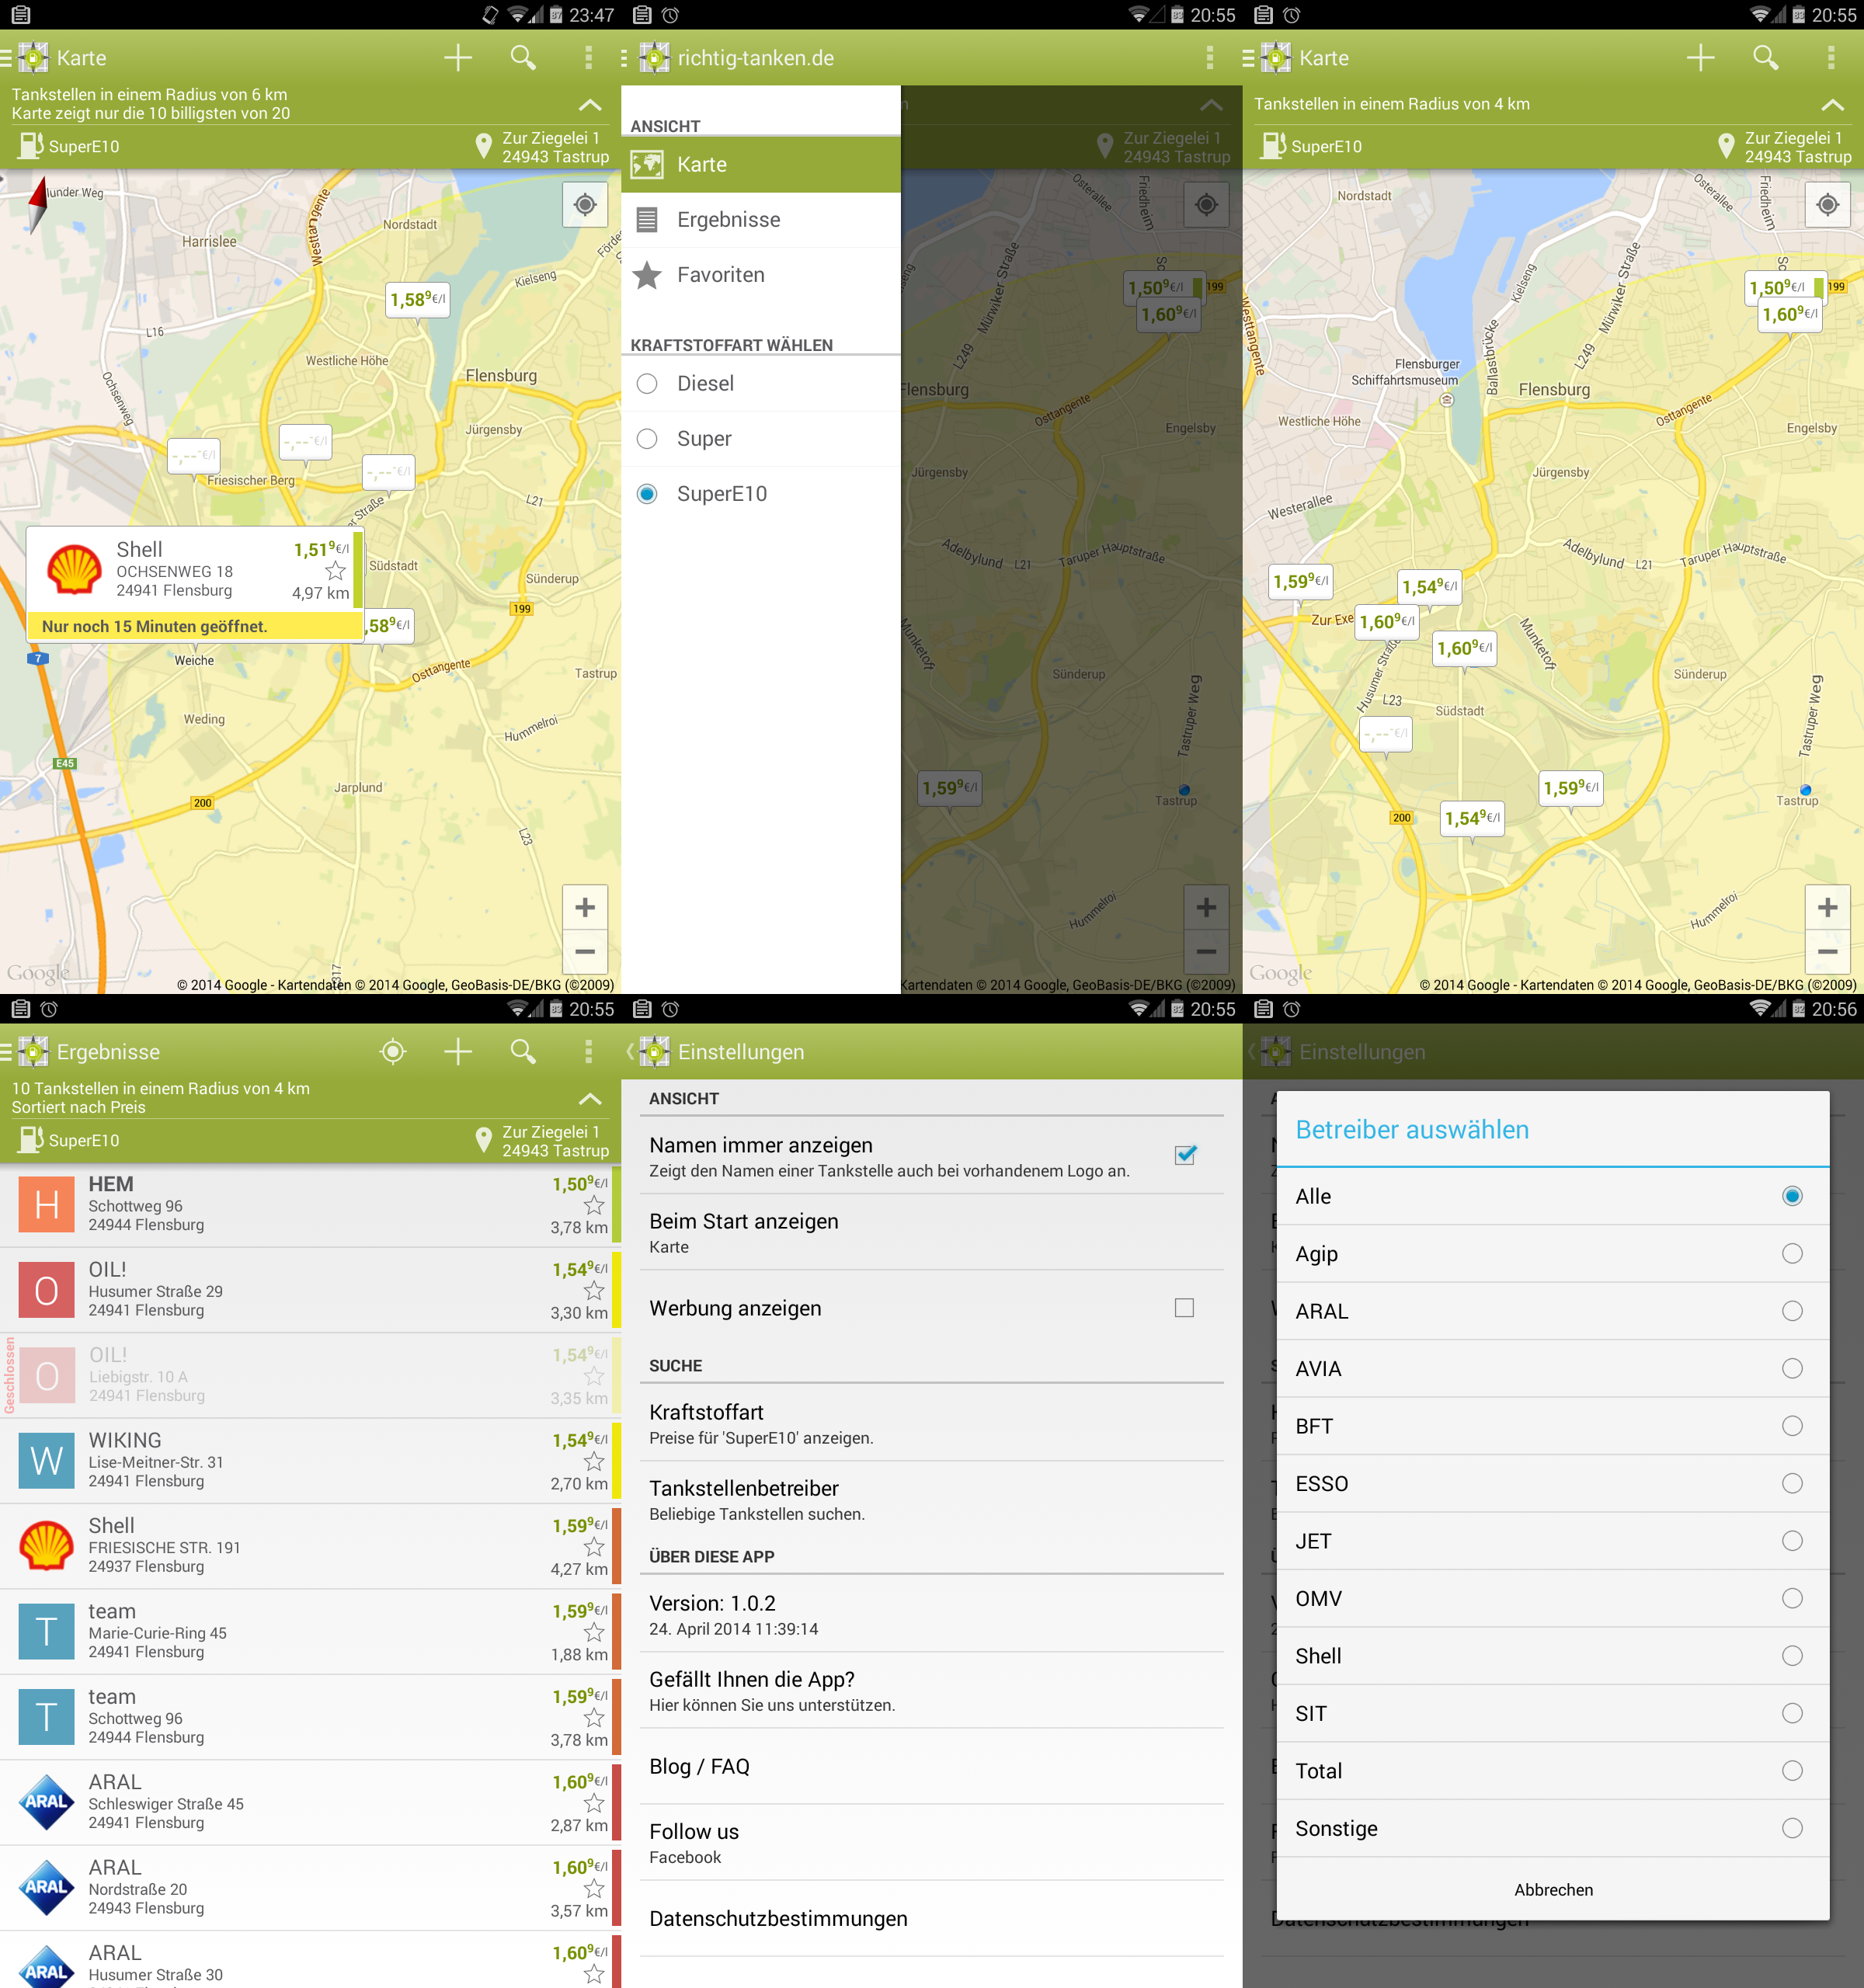Open overflow menu in Ergebnisse toolbar
Image resolution: width=1864 pixels, height=1988 pixels.
click(588, 1051)
